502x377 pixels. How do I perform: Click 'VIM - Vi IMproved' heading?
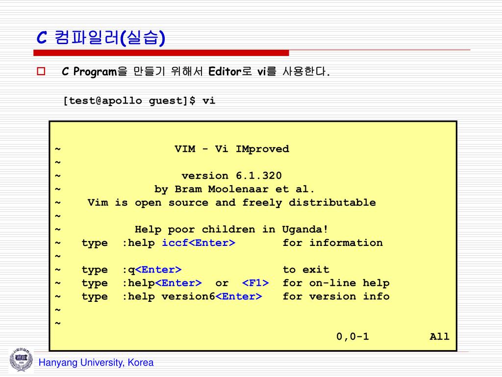(x=232, y=149)
